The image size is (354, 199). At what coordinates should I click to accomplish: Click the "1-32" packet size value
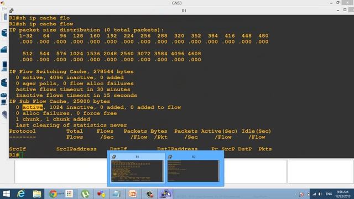(x=26, y=36)
